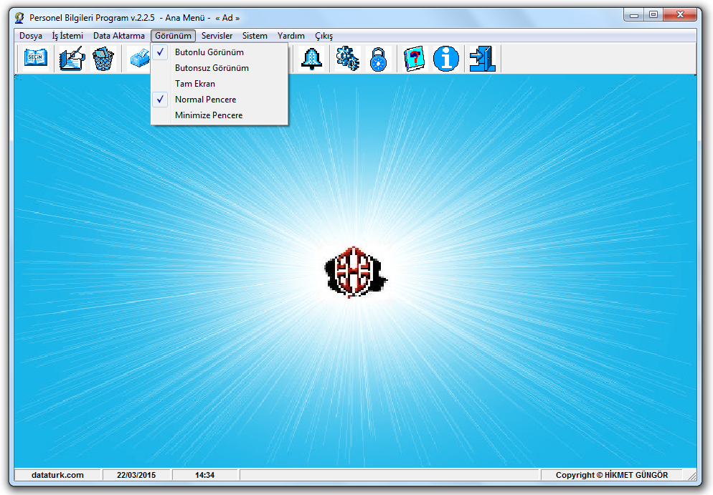The image size is (713, 495).
Task: Click the exit door icon
Action: click(x=483, y=59)
